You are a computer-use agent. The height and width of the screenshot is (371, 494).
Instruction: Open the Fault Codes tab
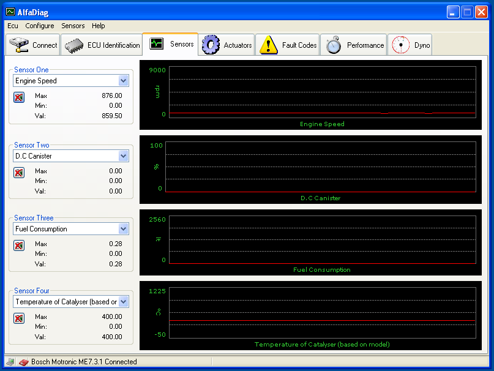289,45
